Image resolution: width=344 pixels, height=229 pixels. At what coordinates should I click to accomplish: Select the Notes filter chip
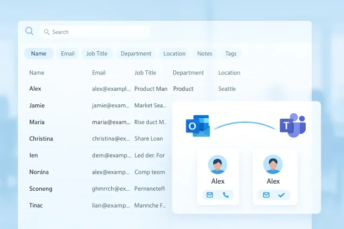(x=204, y=54)
